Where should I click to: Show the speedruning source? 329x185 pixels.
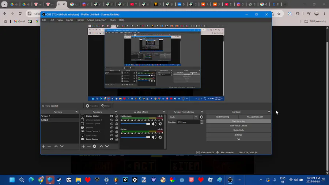pos(111,135)
